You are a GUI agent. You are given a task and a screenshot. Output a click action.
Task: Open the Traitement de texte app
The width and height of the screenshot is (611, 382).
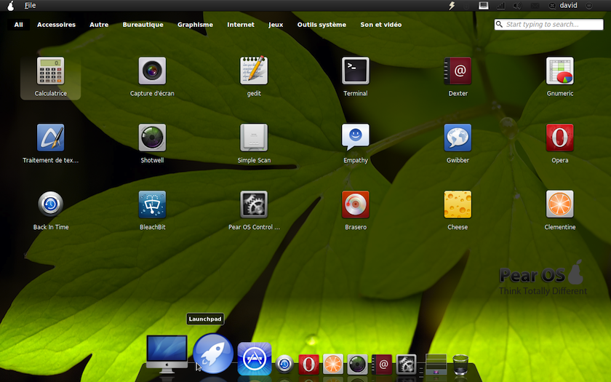51,138
